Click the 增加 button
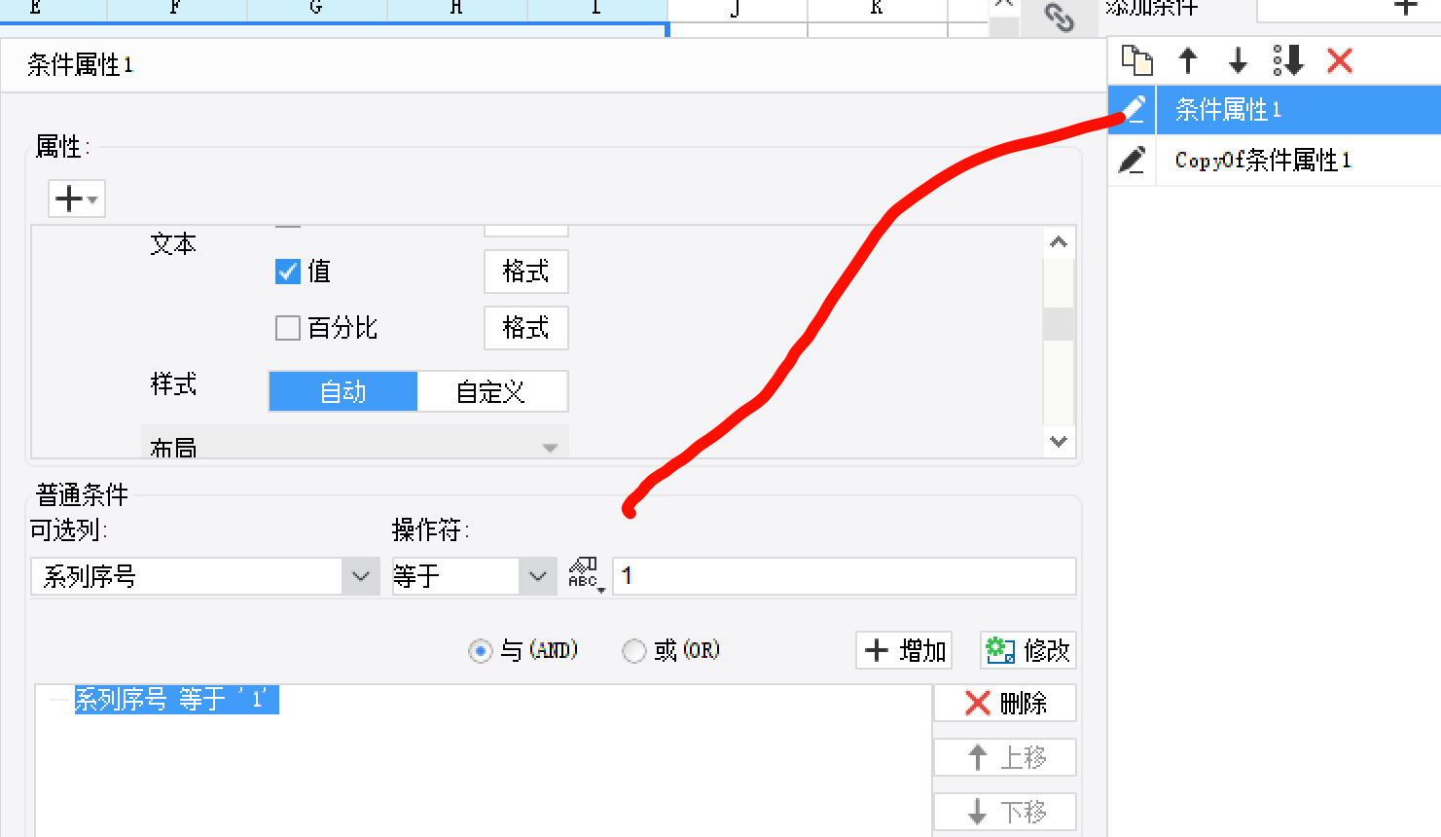The height and width of the screenshot is (837, 1441). pyautogui.click(x=904, y=650)
